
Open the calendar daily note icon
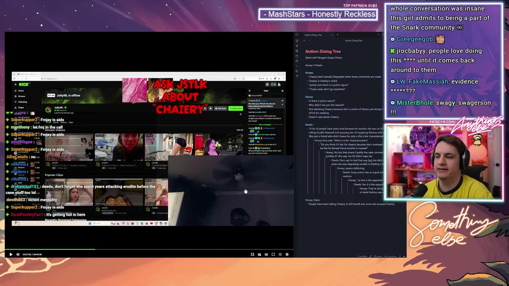(x=297, y=56)
